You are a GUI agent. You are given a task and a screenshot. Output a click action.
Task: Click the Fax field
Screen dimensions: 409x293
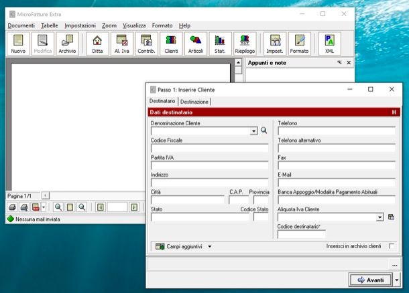[x=337, y=165]
